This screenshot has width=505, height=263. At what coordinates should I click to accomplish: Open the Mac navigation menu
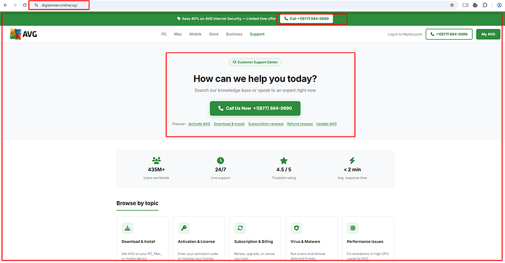click(178, 34)
